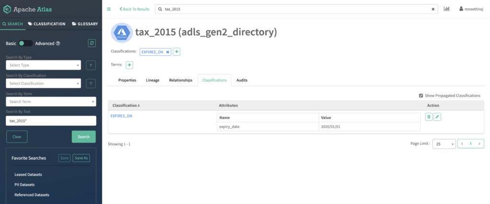Open the EXPIRES_ON classification link
Viewport: 490px width, 204px height.
[121, 116]
